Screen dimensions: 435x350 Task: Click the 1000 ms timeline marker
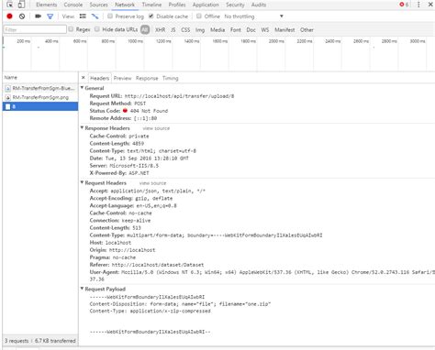(x=135, y=41)
